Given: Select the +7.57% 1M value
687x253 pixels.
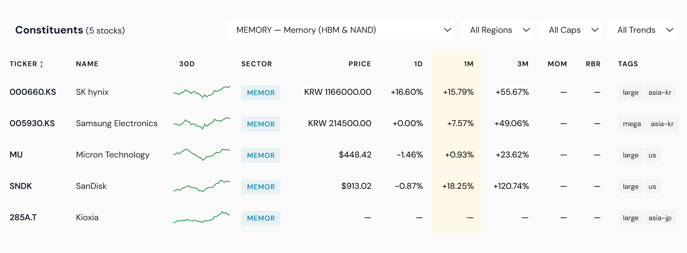Looking at the screenshot, I should 460,123.
